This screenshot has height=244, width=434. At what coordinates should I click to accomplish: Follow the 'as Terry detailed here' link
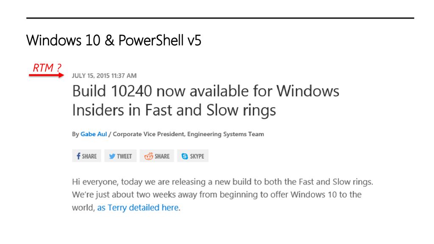(x=138, y=208)
